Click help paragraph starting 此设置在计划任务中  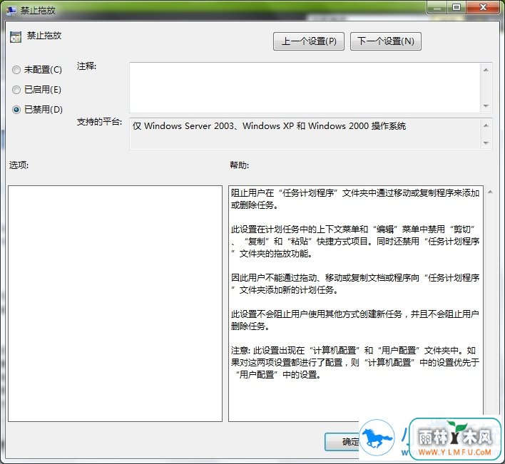point(355,242)
